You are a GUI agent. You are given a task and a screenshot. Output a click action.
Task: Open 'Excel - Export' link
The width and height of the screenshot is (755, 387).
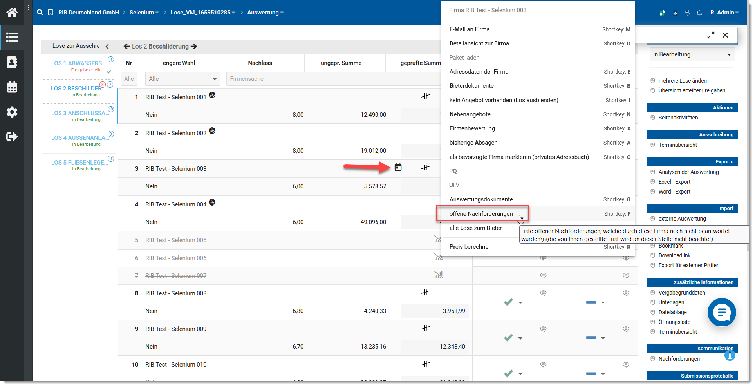click(x=674, y=182)
